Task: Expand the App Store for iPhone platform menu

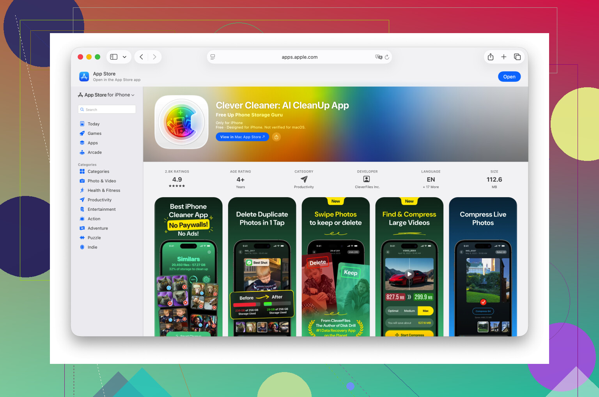Action: pos(106,95)
